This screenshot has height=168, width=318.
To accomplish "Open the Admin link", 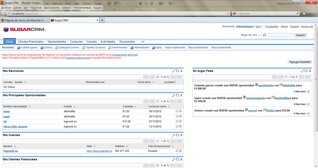I will [284, 26].
